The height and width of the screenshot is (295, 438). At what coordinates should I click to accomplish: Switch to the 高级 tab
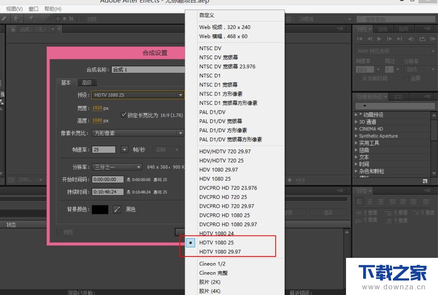coord(87,83)
